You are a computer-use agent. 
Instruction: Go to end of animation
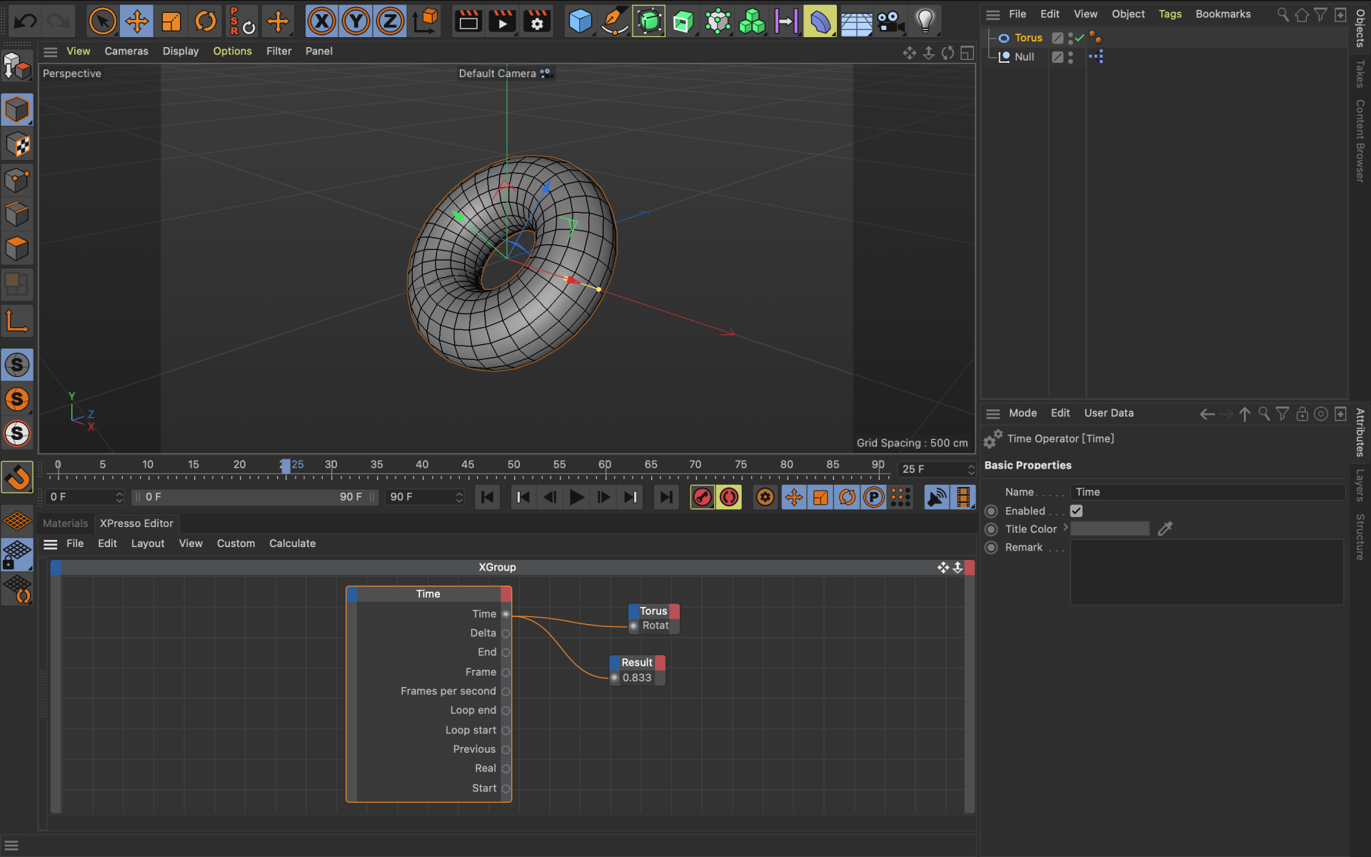coord(666,497)
